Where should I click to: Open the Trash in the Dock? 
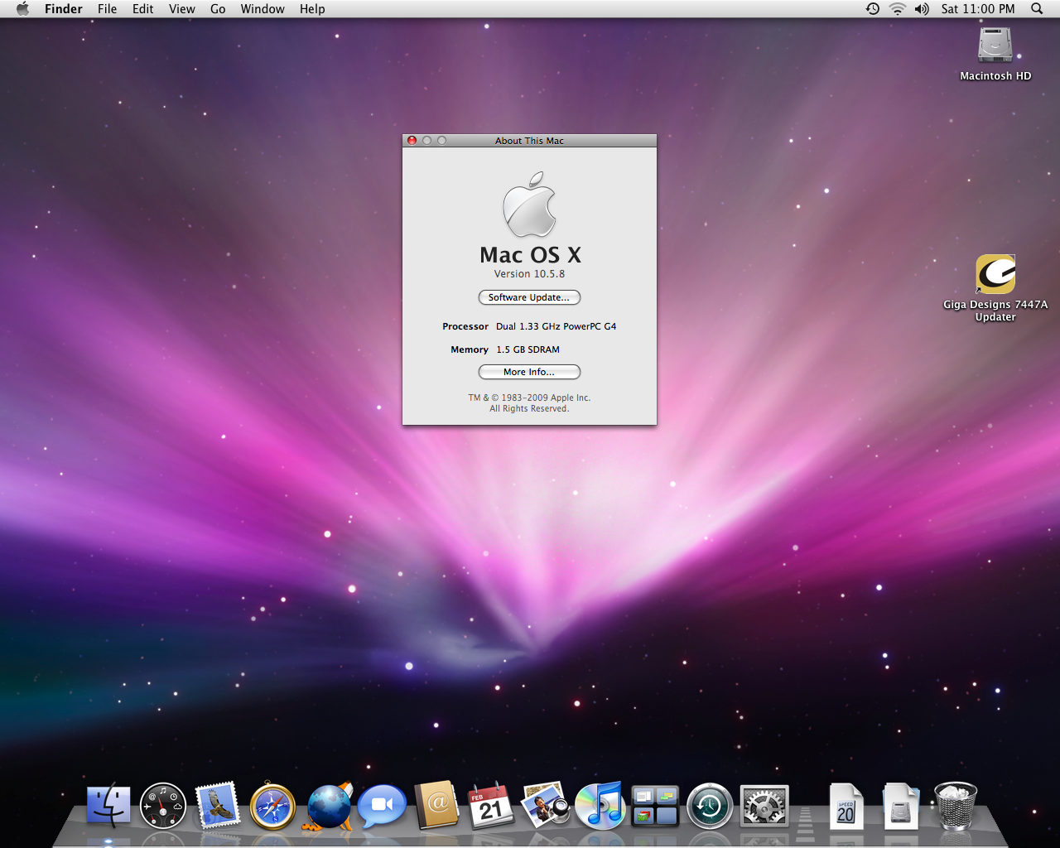(x=955, y=806)
